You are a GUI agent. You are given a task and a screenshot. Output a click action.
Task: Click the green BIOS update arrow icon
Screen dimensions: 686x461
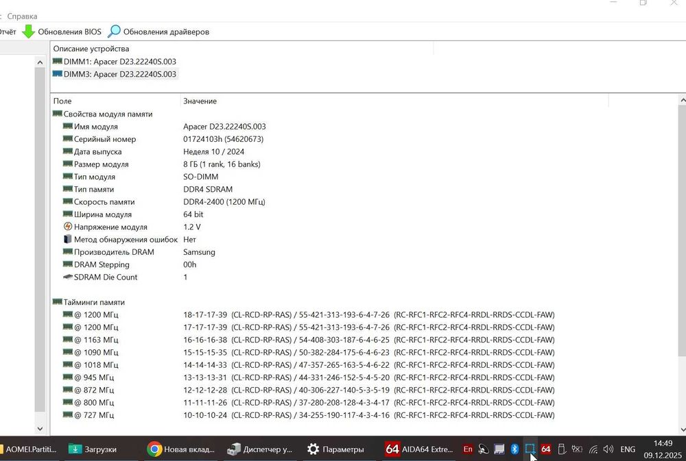coord(28,32)
